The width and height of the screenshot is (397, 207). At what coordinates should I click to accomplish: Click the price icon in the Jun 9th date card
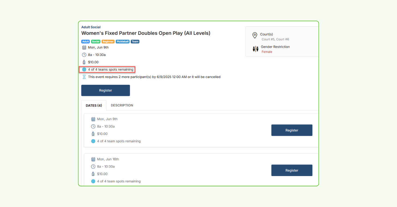[x=93, y=134]
